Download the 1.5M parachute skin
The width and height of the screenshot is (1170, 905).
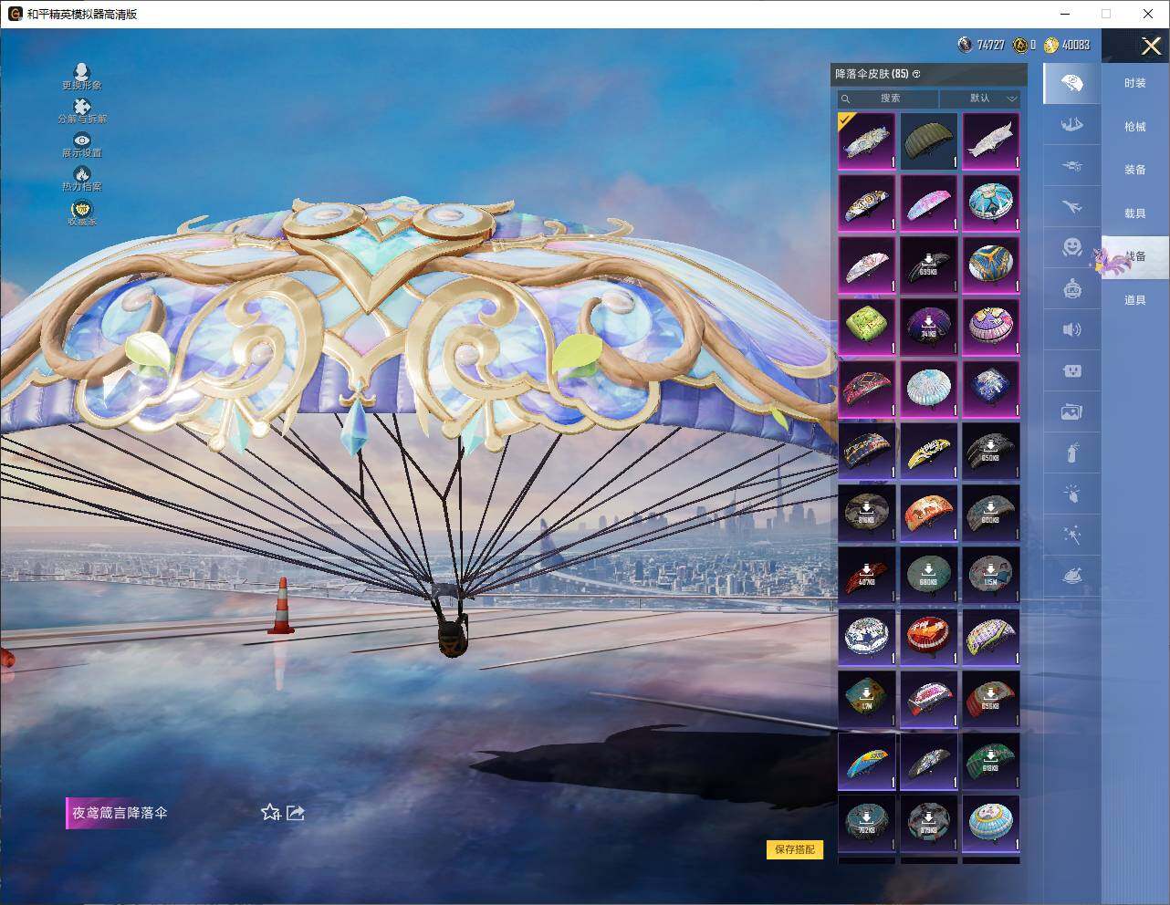point(991,575)
